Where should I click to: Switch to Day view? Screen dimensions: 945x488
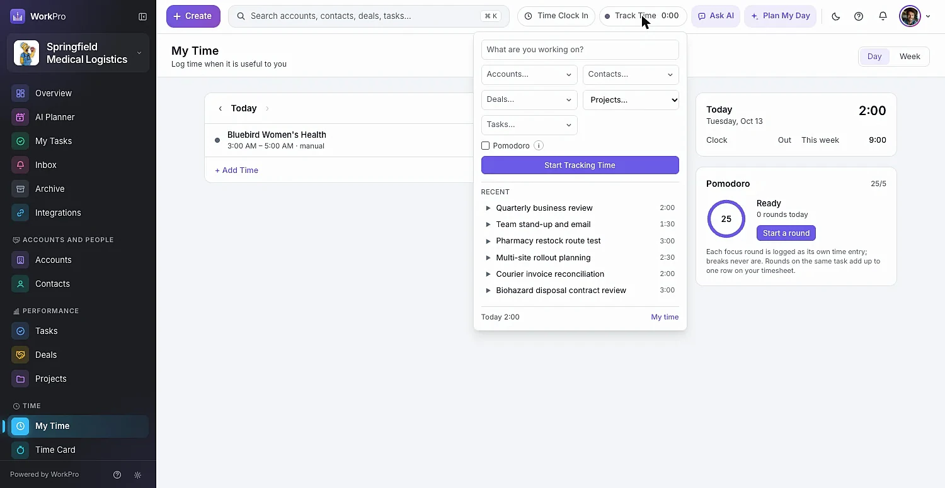click(874, 57)
